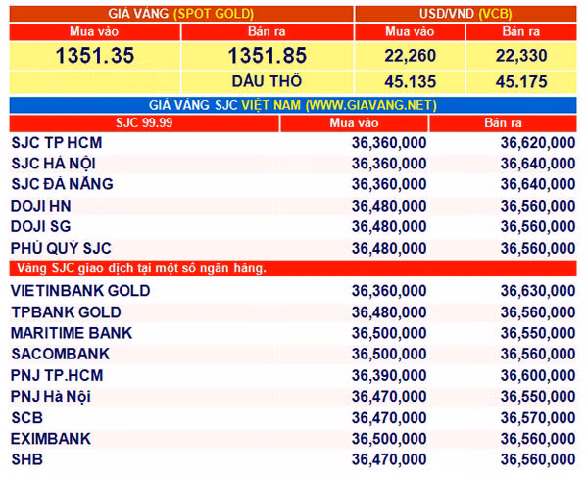
Task: Click USD/VND sell rate 22,330
Action: [521, 56]
